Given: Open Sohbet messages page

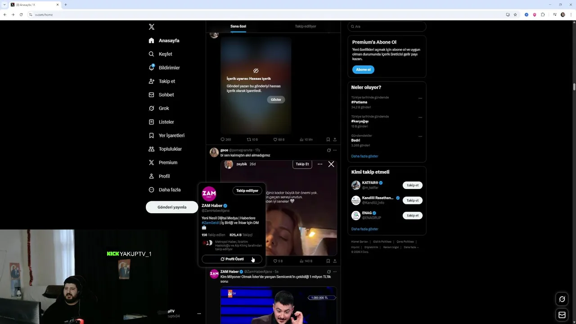Looking at the screenshot, I should click(161, 94).
